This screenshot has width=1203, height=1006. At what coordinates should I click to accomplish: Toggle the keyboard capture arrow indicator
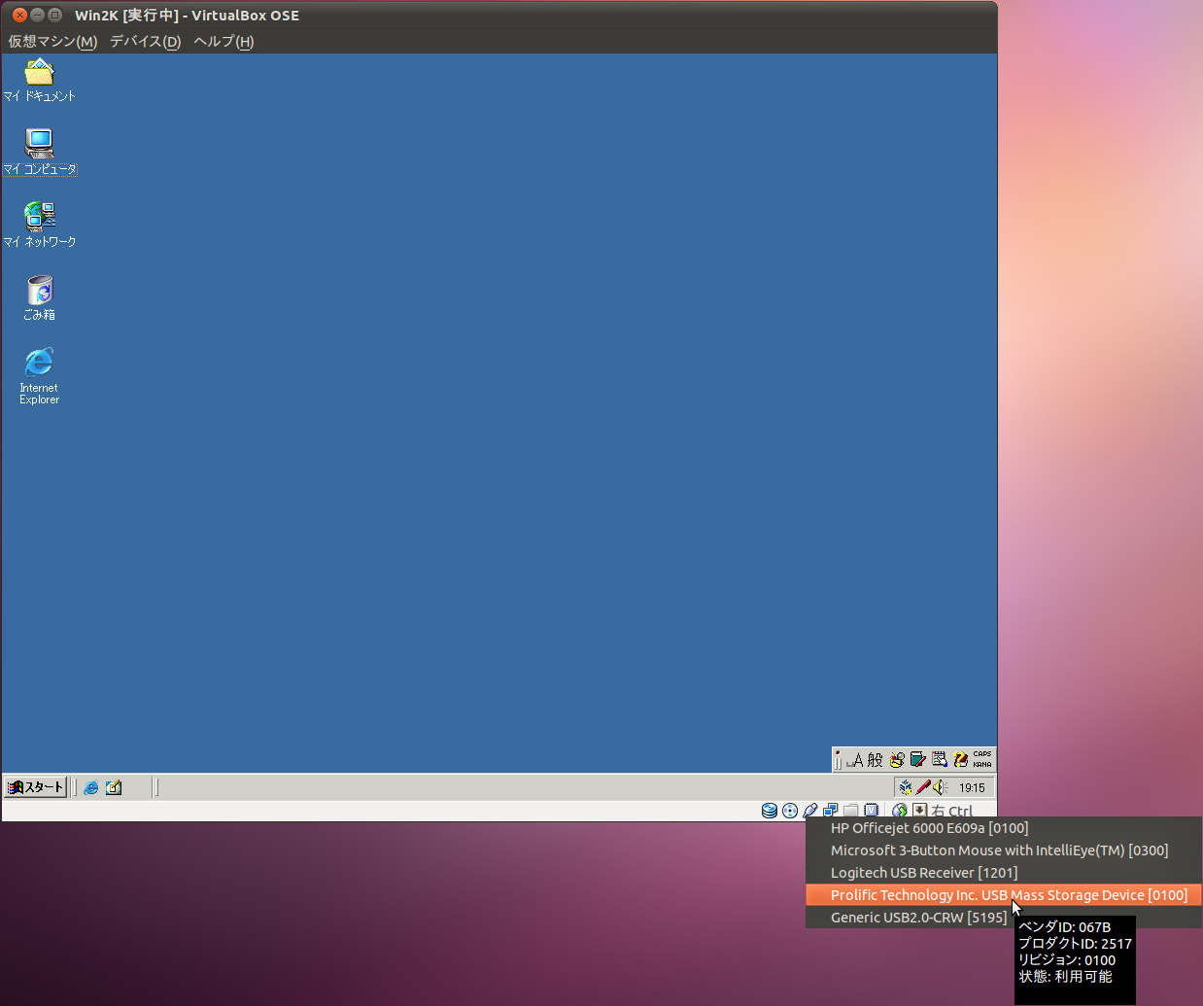919,811
